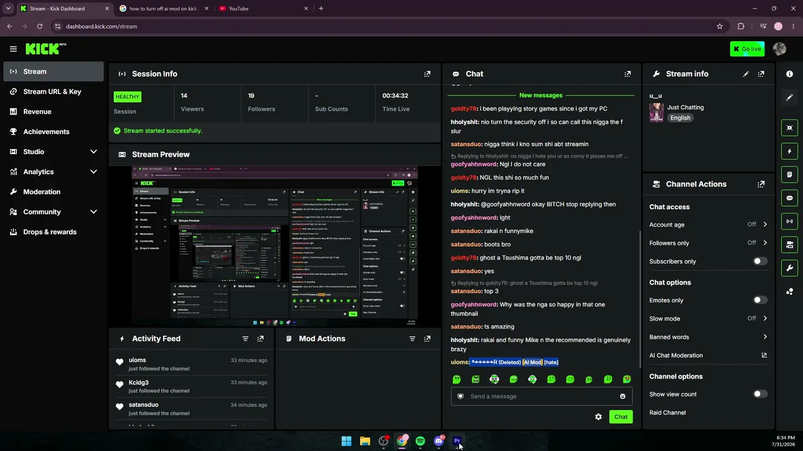The image size is (803, 451).
Task: Open the info icon in the right sidebar
Action: click(789, 74)
